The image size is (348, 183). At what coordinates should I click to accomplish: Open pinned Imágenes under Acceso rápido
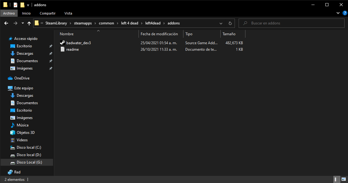[x=24, y=68]
